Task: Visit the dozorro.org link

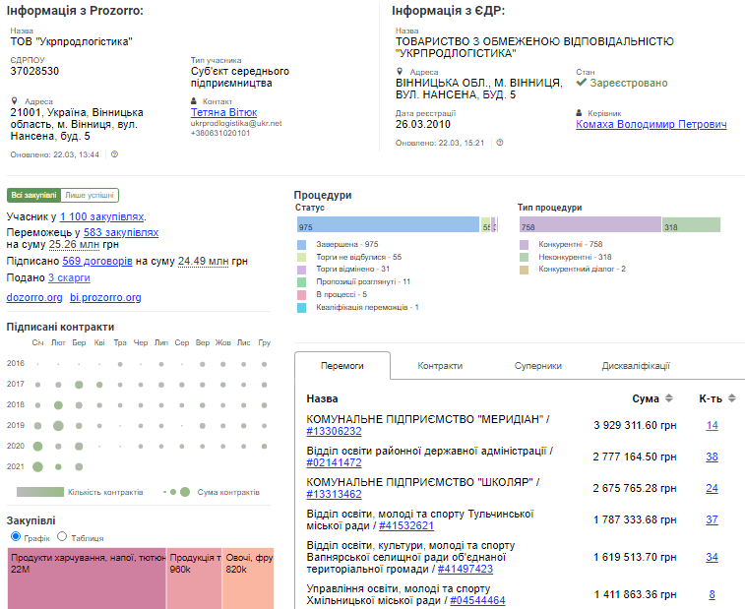Action: (x=34, y=297)
